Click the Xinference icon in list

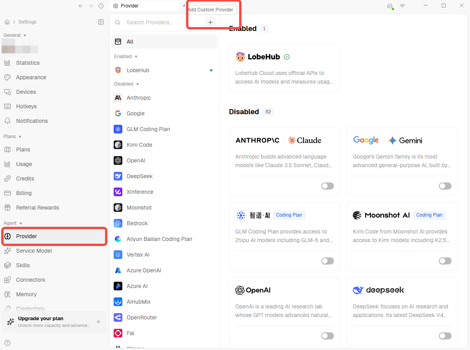click(118, 192)
